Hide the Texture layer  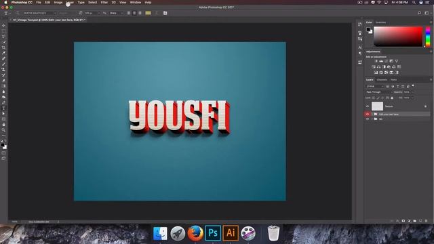tap(368, 106)
